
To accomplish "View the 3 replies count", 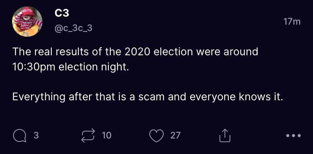I will [36, 135].
